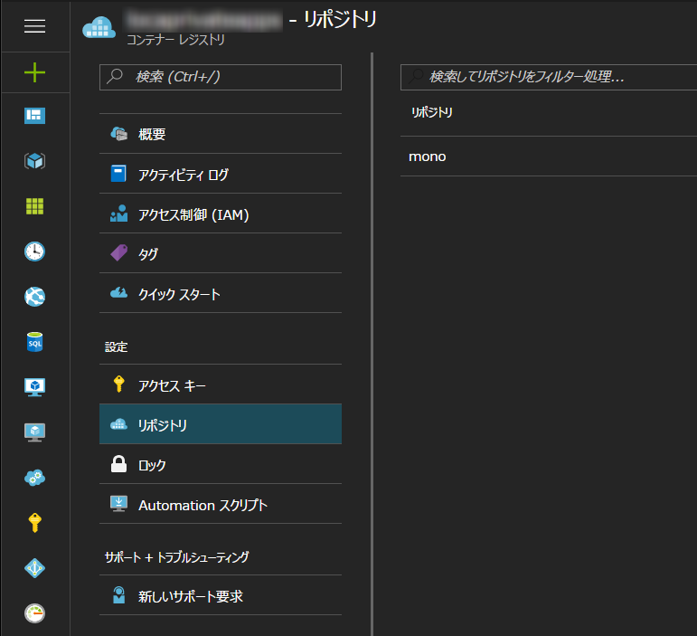Open the SQL databases icon
The width and height of the screenshot is (697, 636).
click(x=34, y=342)
